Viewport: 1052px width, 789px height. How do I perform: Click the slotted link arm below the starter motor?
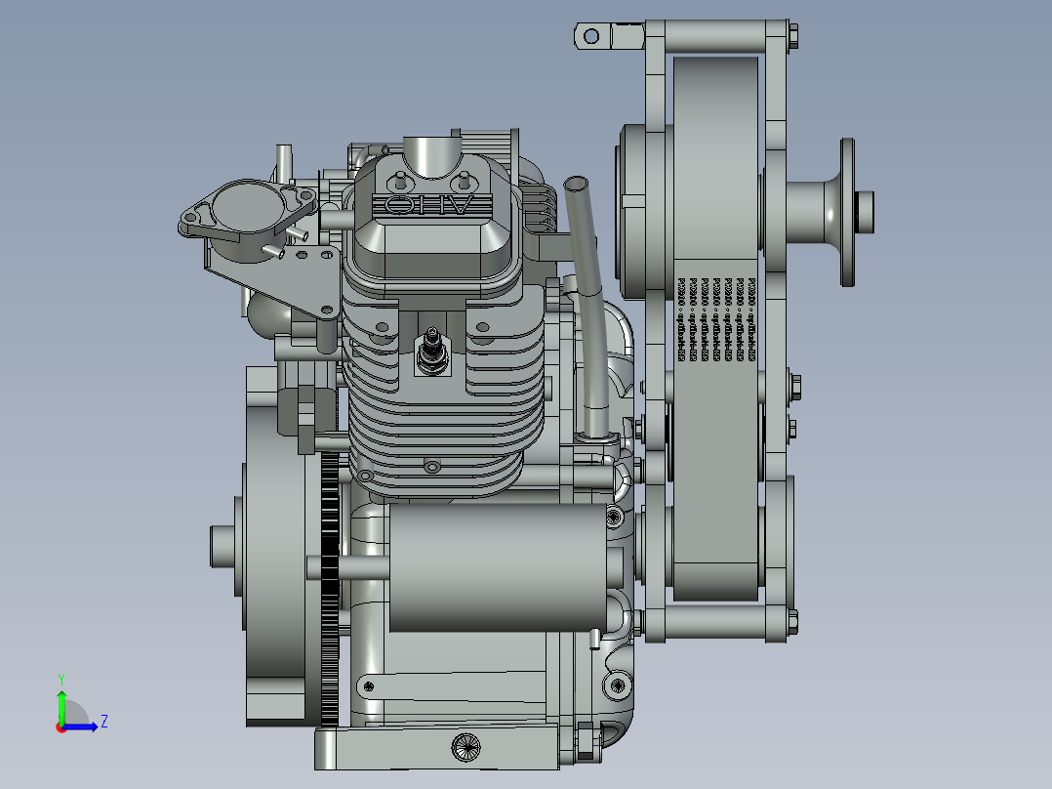coord(459,684)
